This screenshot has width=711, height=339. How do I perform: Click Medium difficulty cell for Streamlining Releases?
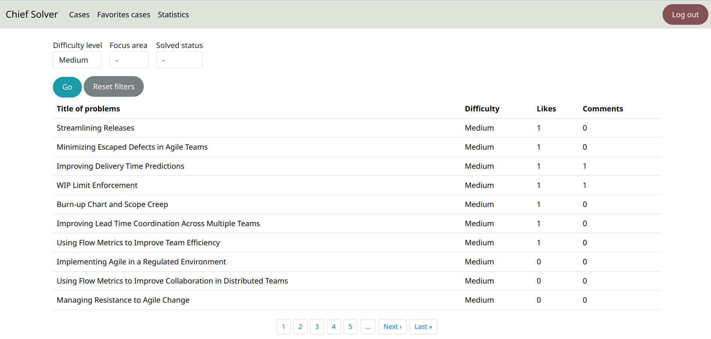tap(479, 128)
